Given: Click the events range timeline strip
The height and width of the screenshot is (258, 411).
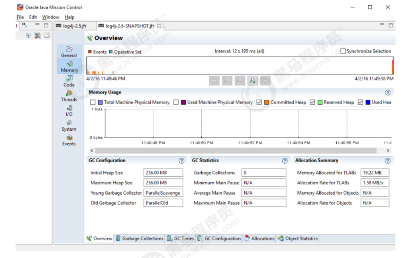Looking at the screenshot, I should pos(240,66).
